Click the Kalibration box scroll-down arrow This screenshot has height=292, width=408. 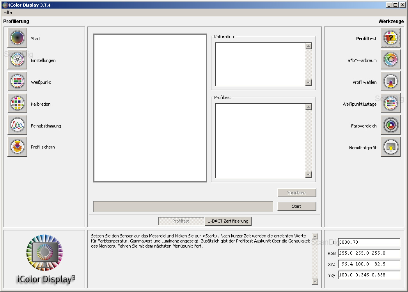[x=309, y=83]
